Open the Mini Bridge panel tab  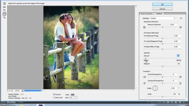click(11, 102)
